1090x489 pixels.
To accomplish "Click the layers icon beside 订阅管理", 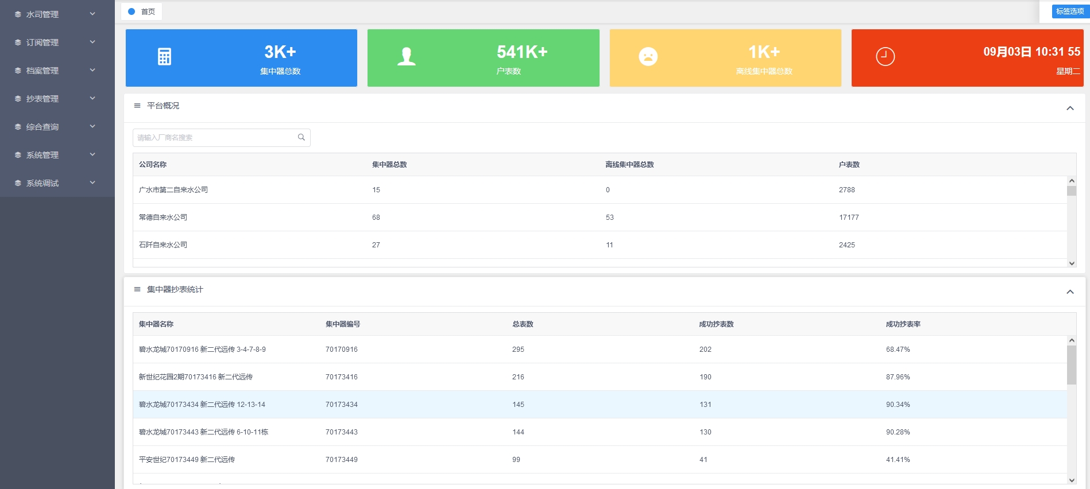I will click(x=18, y=42).
